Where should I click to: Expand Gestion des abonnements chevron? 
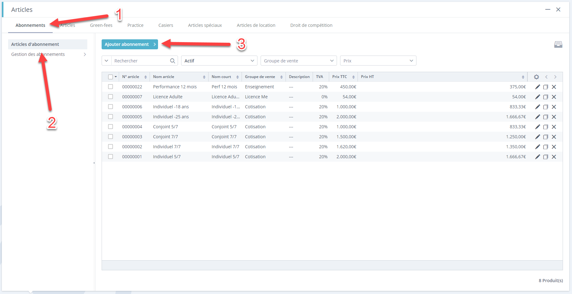(x=85, y=54)
